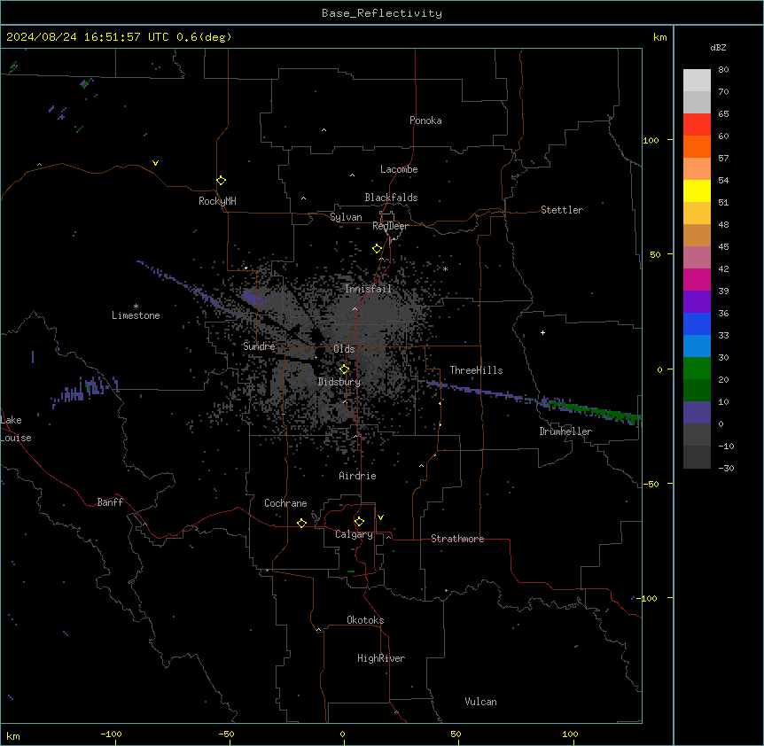Click the dBZ legend heading

click(718, 47)
